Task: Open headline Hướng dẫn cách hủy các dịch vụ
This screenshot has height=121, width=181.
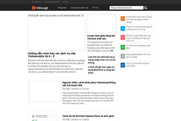Action: [52, 55]
